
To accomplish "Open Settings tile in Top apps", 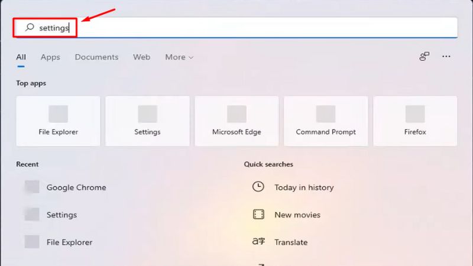I will [147, 121].
